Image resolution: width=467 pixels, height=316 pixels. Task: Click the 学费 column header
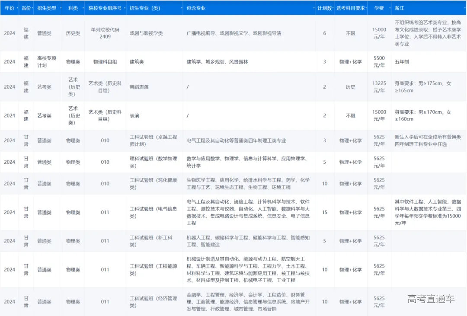379,7
